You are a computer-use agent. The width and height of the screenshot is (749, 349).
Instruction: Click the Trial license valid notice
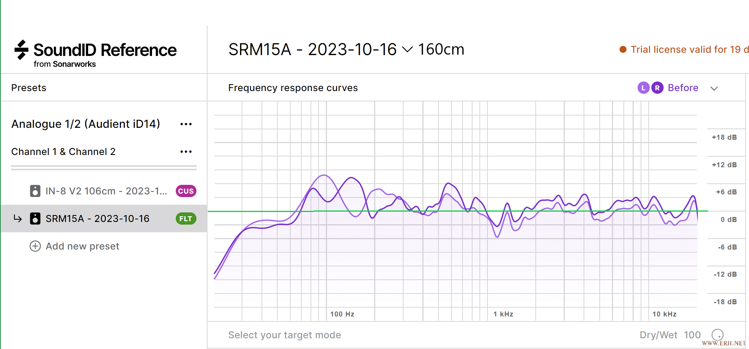pyautogui.click(x=689, y=49)
